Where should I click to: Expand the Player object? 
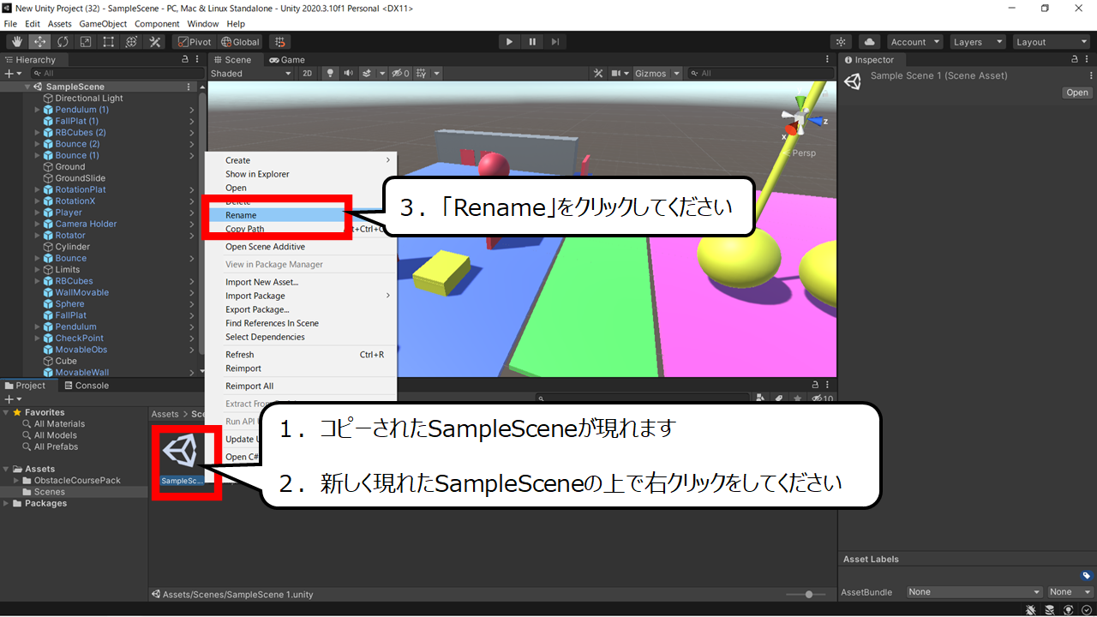point(37,213)
